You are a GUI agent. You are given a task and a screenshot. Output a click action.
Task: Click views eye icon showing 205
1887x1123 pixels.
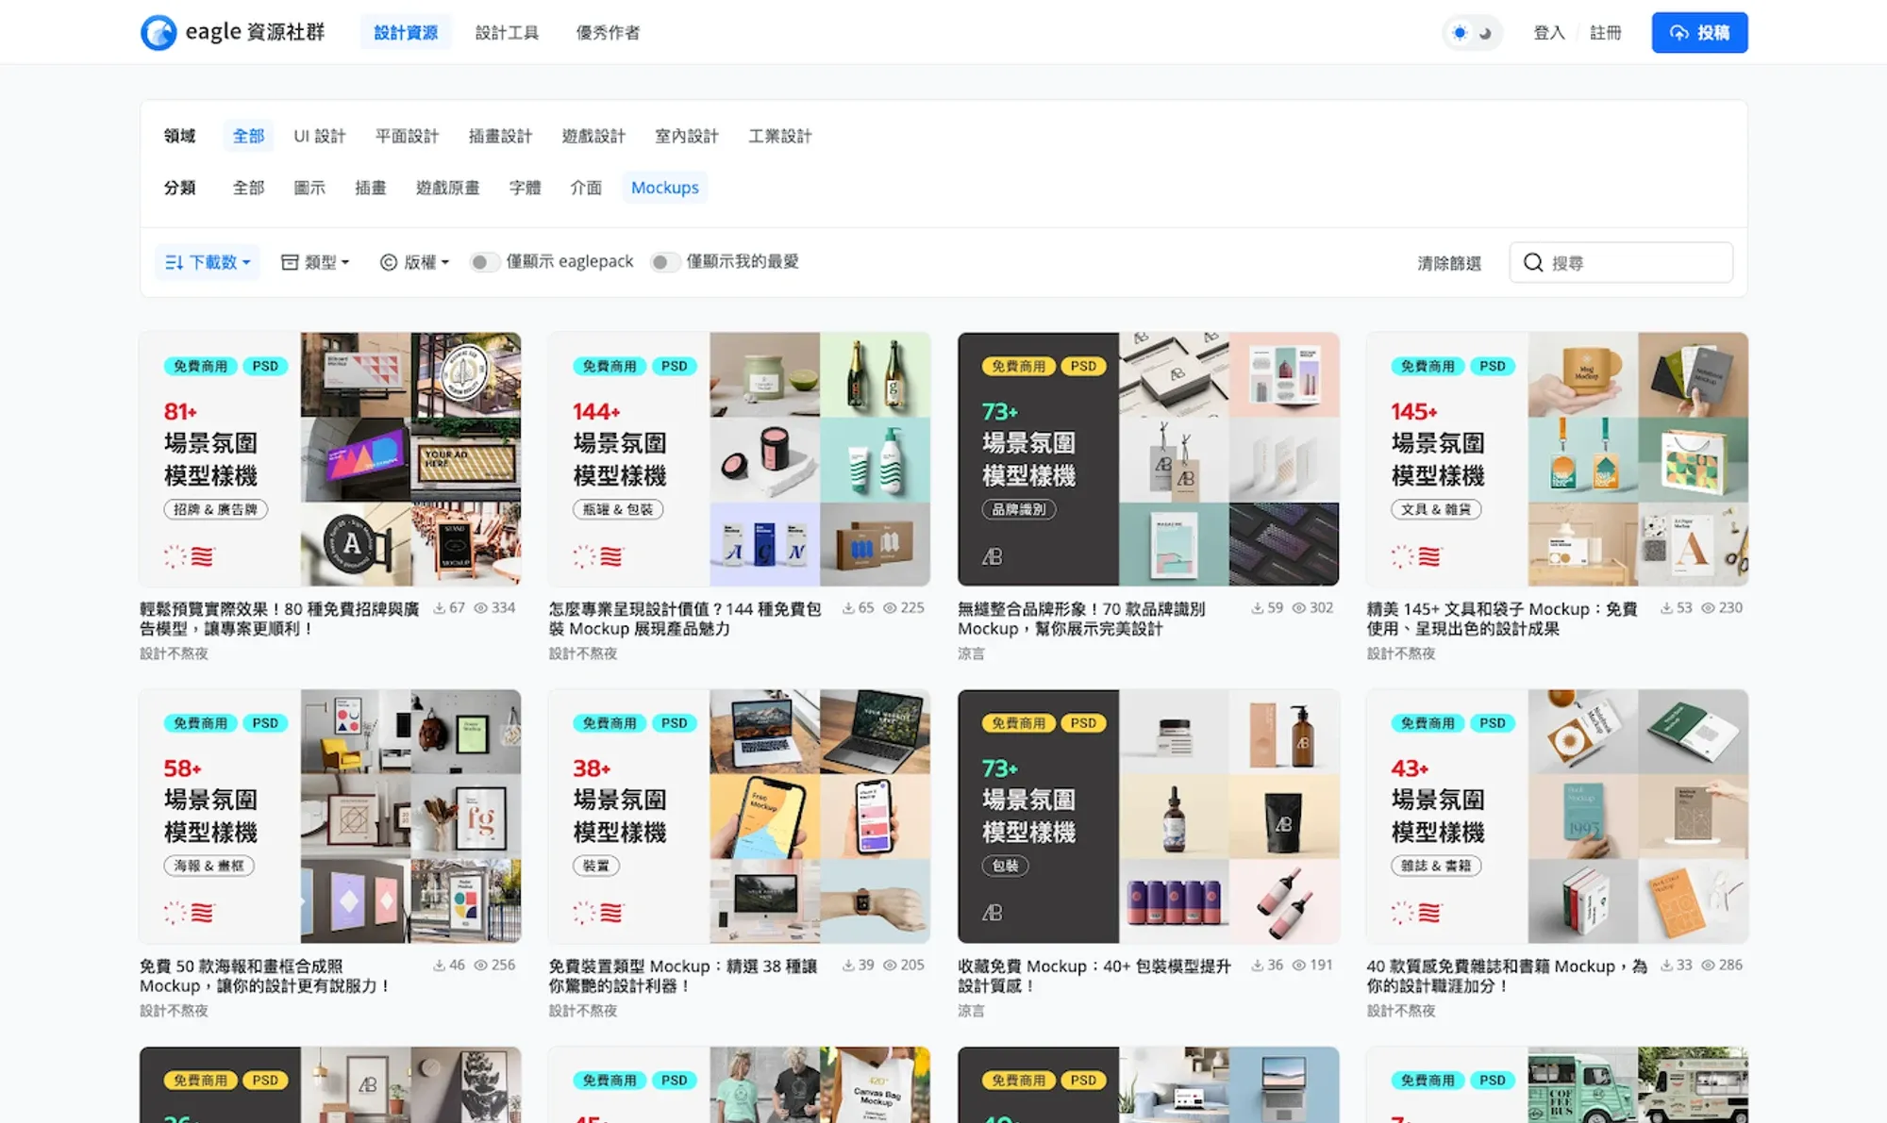pyautogui.click(x=890, y=966)
